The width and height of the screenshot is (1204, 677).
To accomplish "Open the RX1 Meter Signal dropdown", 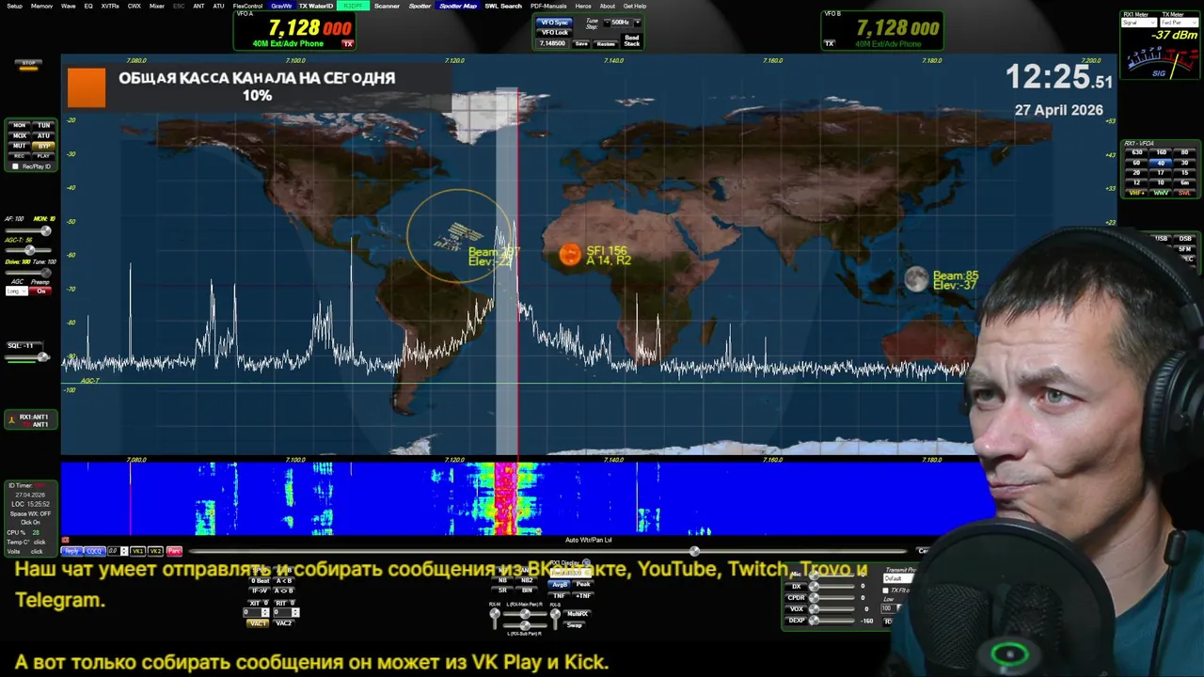I will 1138,23.
